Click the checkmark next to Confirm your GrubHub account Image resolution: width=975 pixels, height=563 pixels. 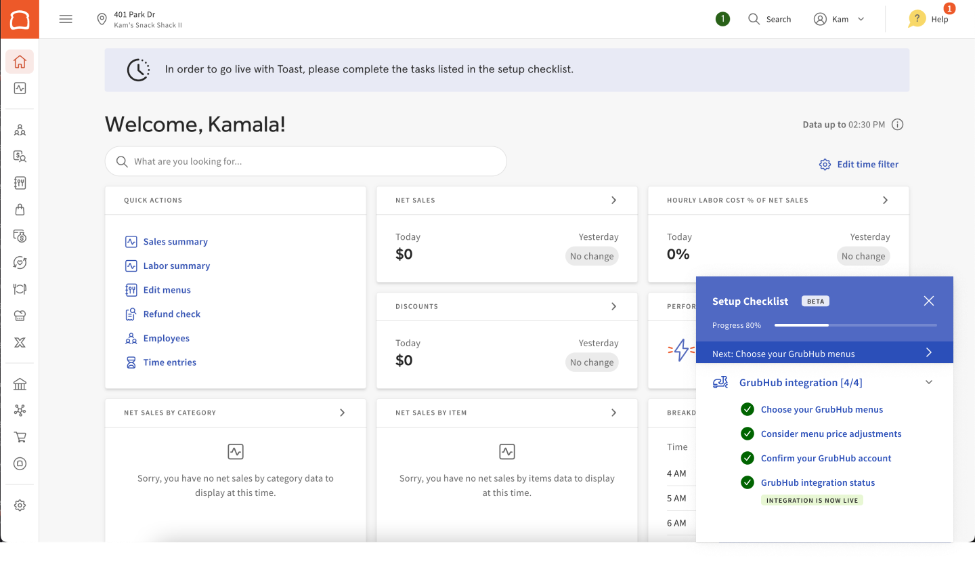[747, 458]
